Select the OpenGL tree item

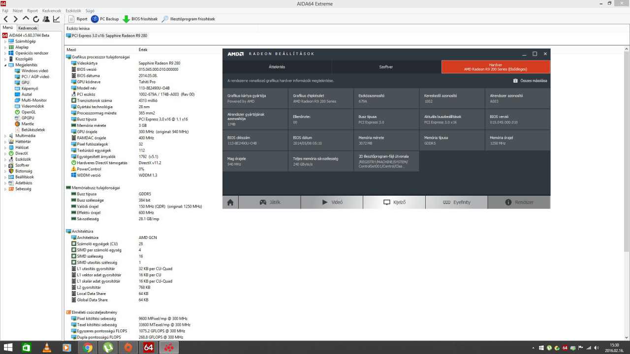coord(29,112)
